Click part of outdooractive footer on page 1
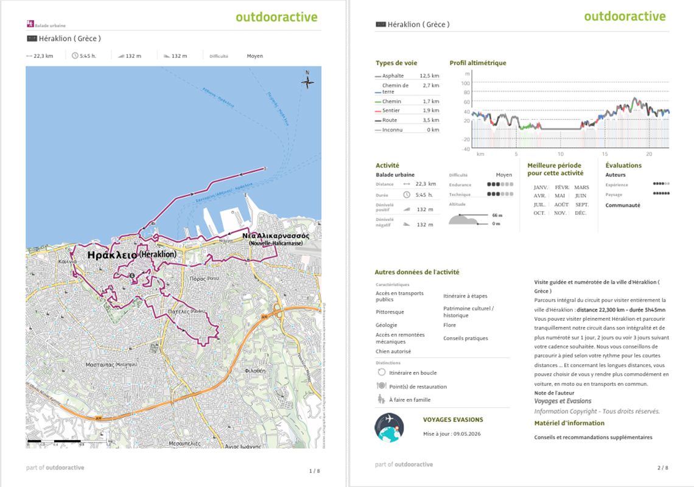The width and height of the screenshot is (694, 487). 55,468
